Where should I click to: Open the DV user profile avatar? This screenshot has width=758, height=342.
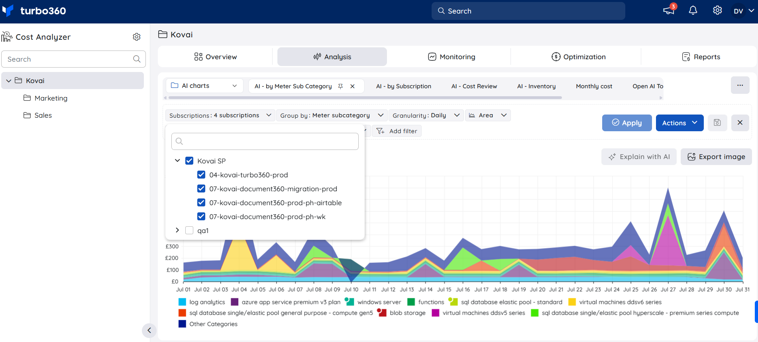[738, 11]
